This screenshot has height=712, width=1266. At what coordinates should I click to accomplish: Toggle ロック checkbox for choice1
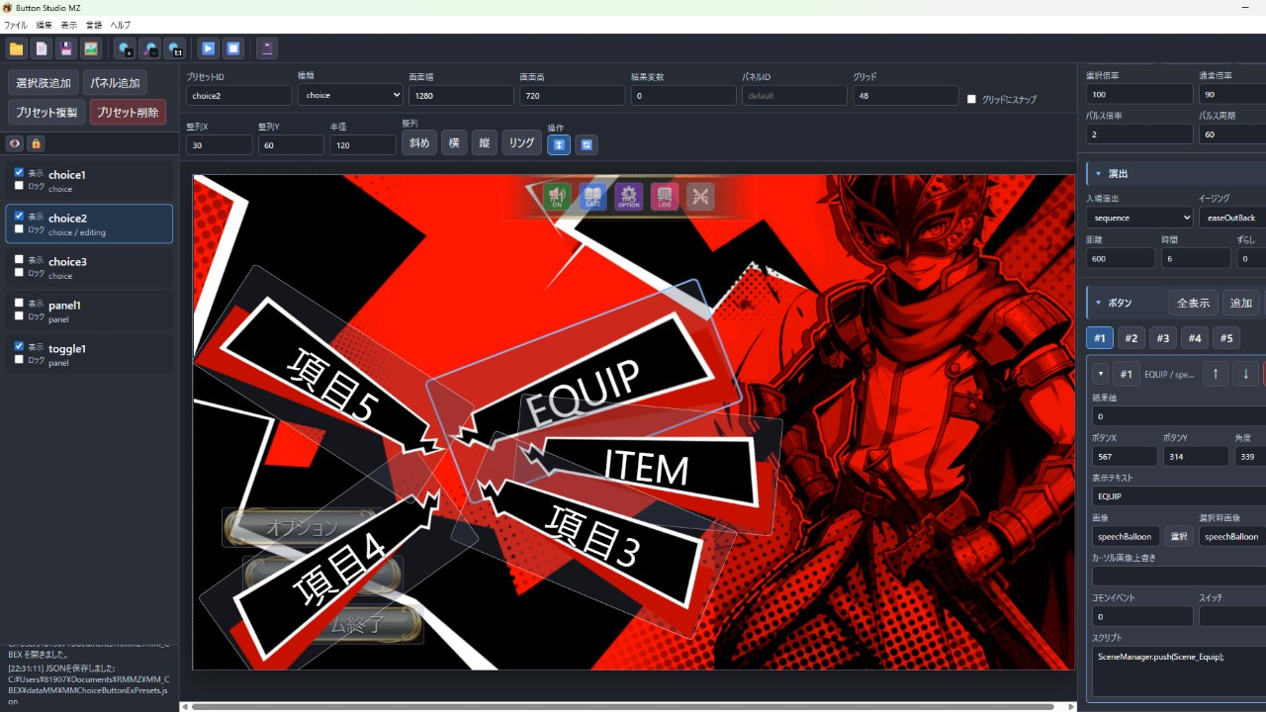pos(20,185)
